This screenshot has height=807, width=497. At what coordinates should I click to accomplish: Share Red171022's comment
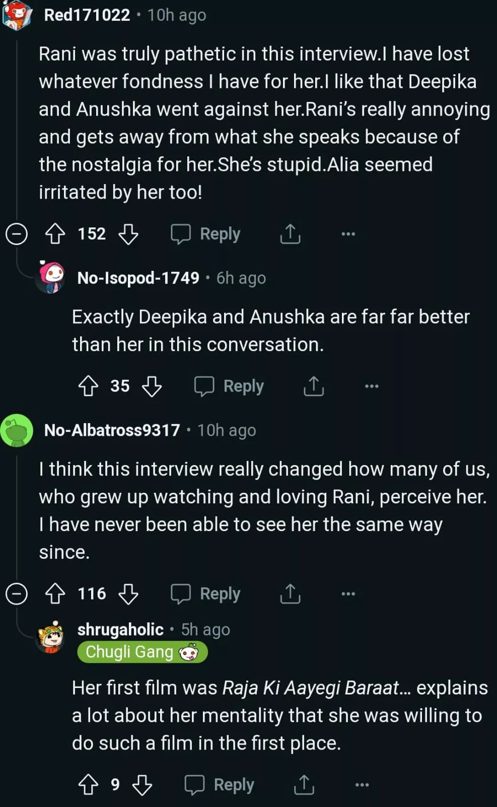290,234
